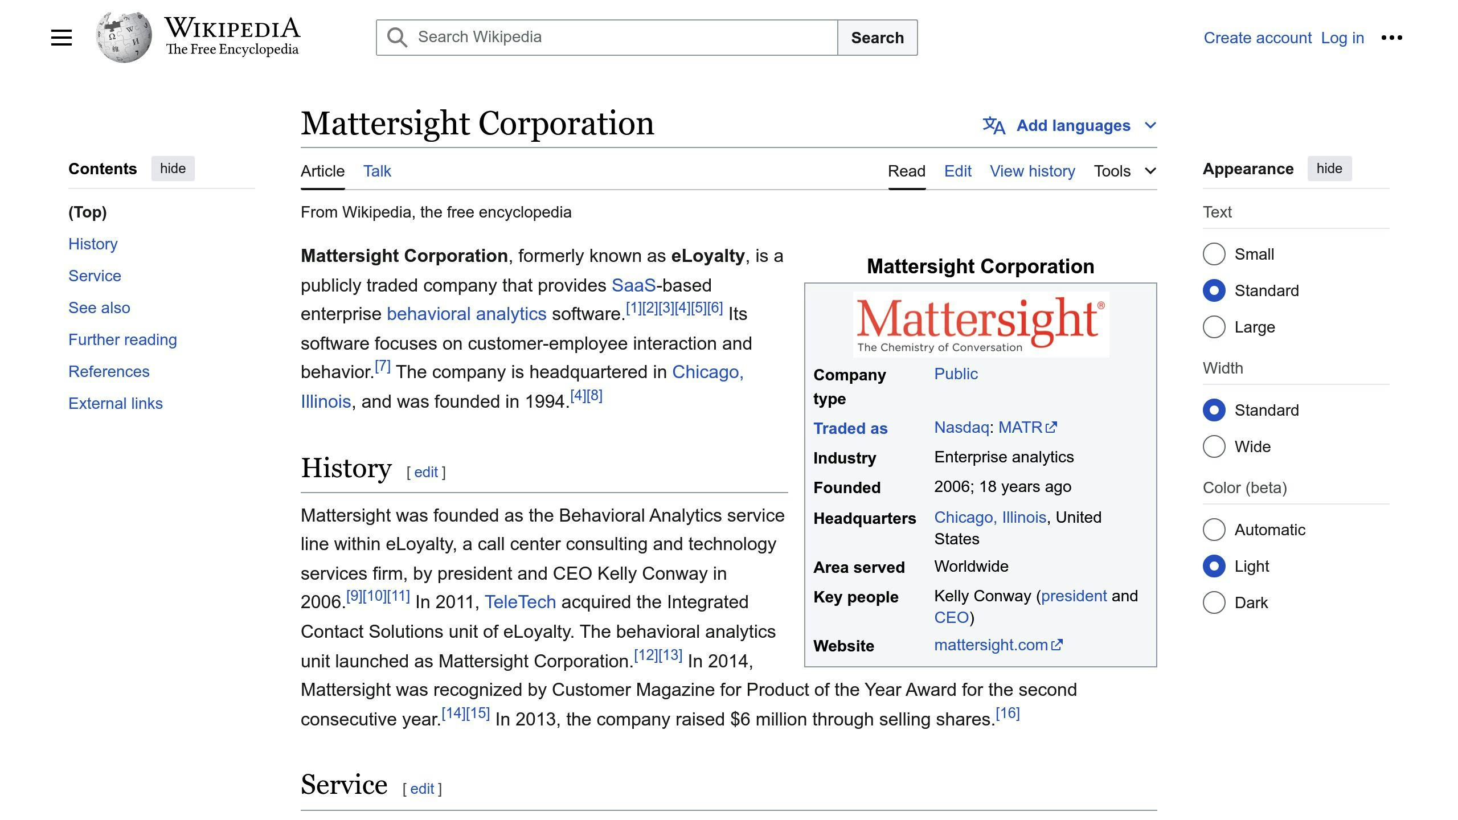Click citation reference [8]
This screenshot has width=1458, height=820.
coord(595,396)
